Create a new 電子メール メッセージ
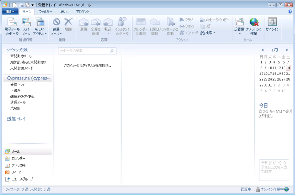This screenshot has height=195, width=295. (x=12, y=26)
